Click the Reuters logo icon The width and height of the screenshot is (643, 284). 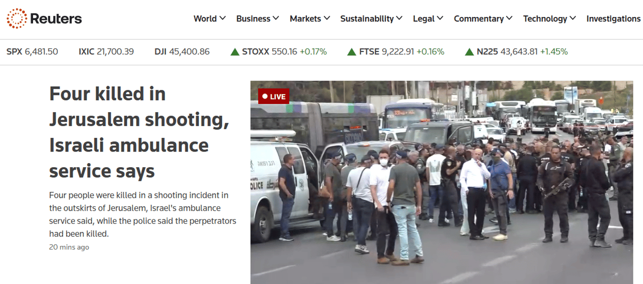click(17, 18)
